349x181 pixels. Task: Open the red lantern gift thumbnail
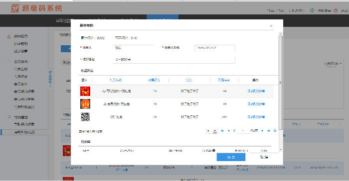[x=85, y=91]
